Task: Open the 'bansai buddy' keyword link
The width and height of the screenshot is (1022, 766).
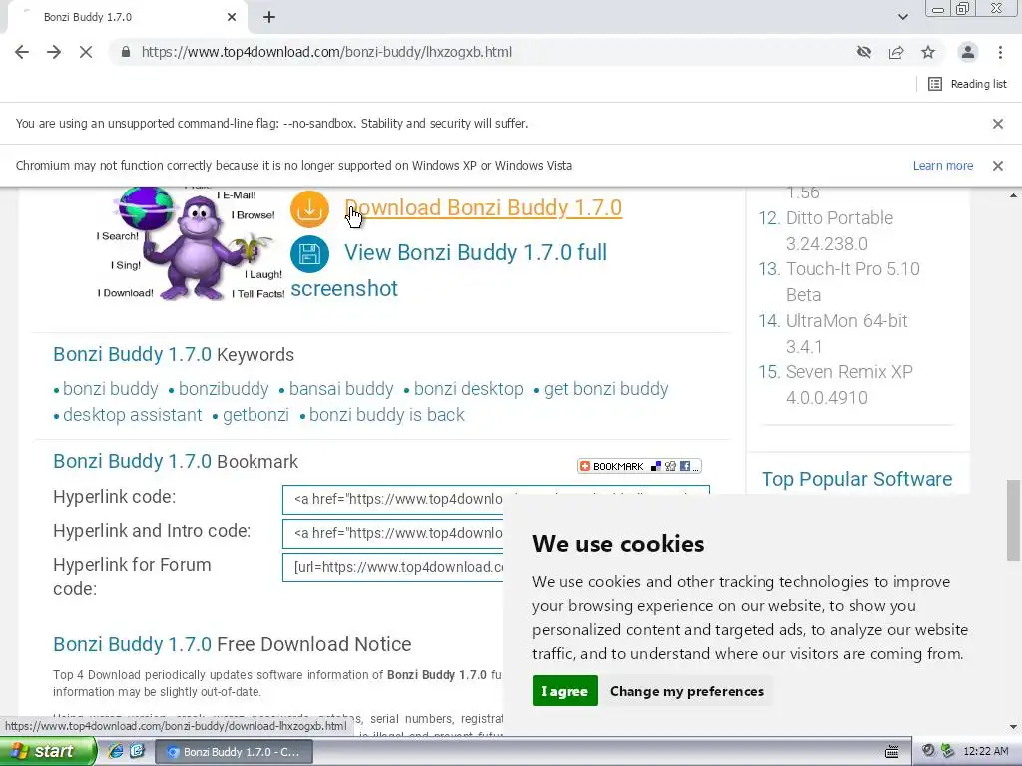Action: [x=341, y=389]
